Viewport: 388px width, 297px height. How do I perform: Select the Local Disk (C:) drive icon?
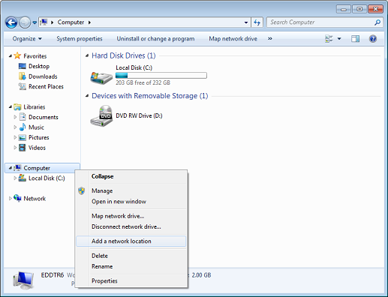101,77
